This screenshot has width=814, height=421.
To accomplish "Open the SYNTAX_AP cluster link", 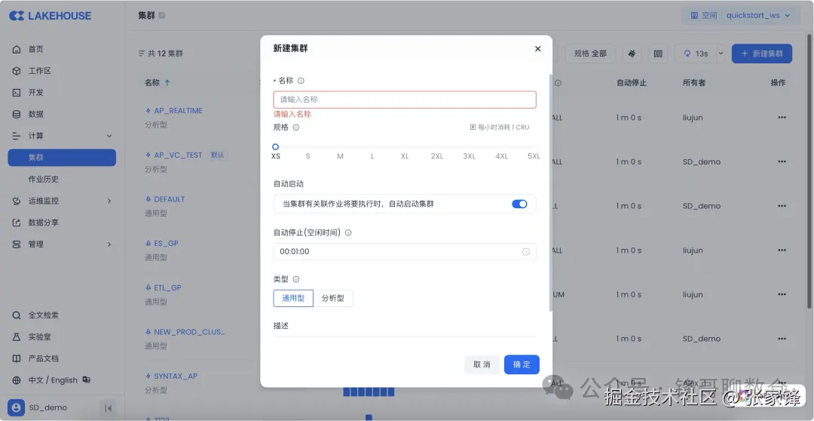I will pos(176,376).
